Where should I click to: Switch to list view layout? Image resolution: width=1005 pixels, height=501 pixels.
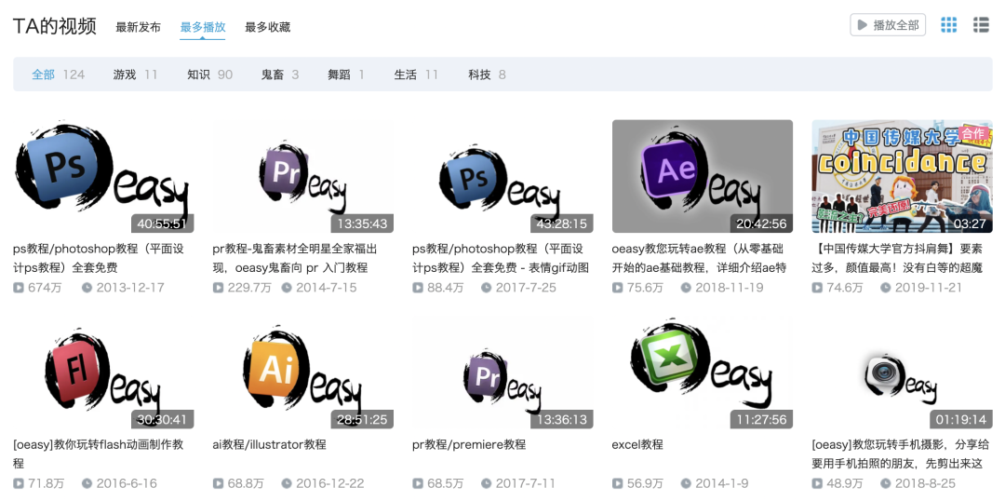[x=981, y=25]
